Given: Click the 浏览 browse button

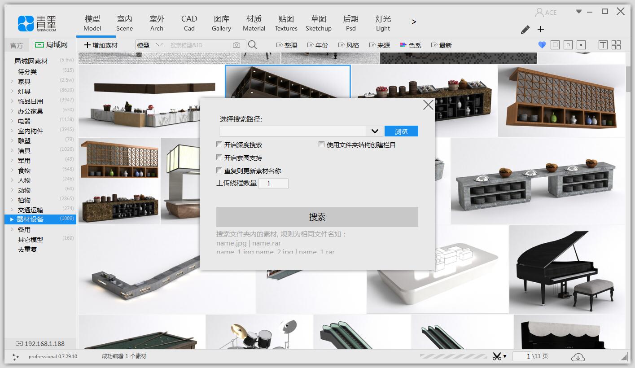Looking at the screenshot, I should (401, 131).
